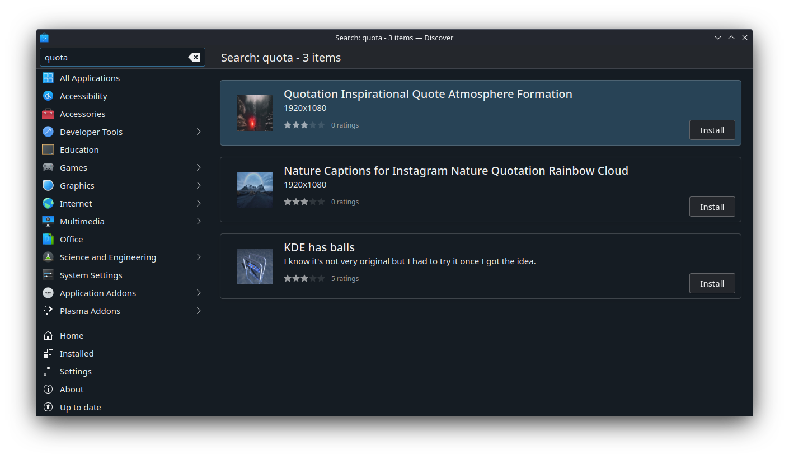Click 'I know it's not very original' description
This screenshot has height=459, width=789.
coord(410,261)
